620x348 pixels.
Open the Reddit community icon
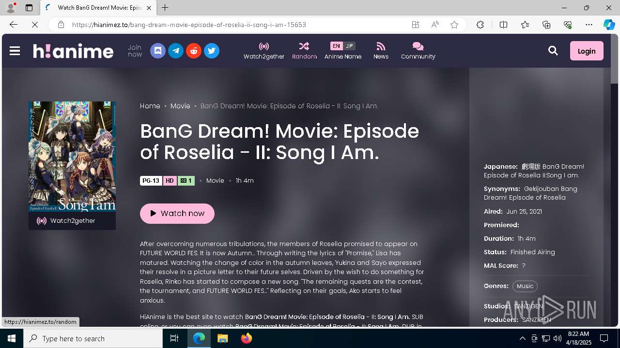tap(194, 51)
